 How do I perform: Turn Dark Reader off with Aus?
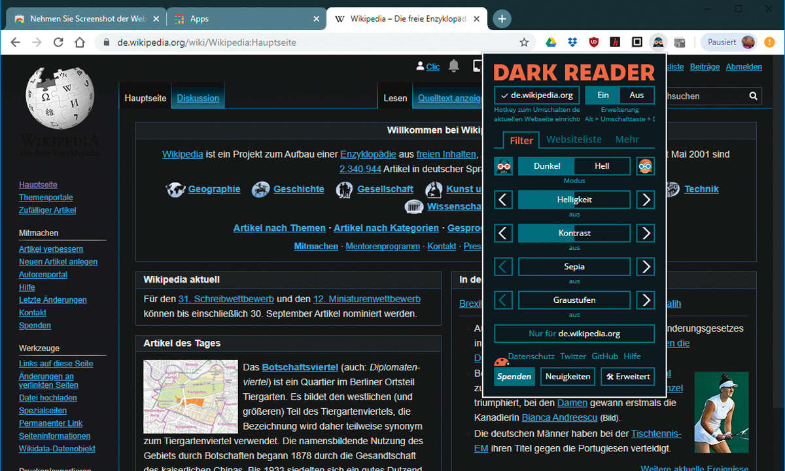(x=637, y=95)
